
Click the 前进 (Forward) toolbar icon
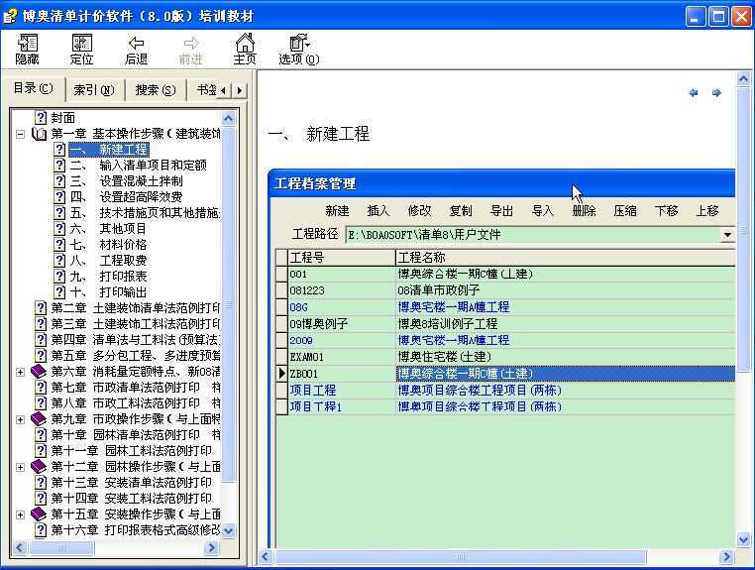190,51
